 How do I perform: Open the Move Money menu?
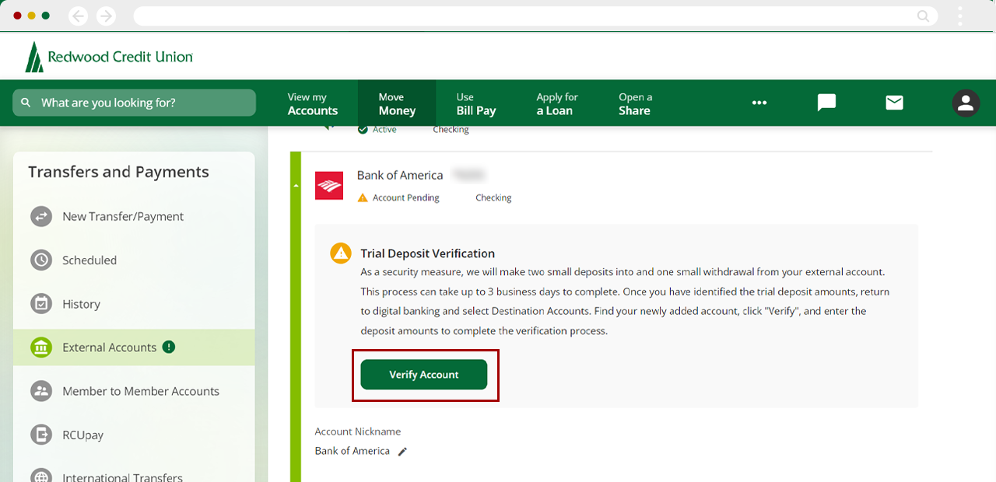(397, 103)
